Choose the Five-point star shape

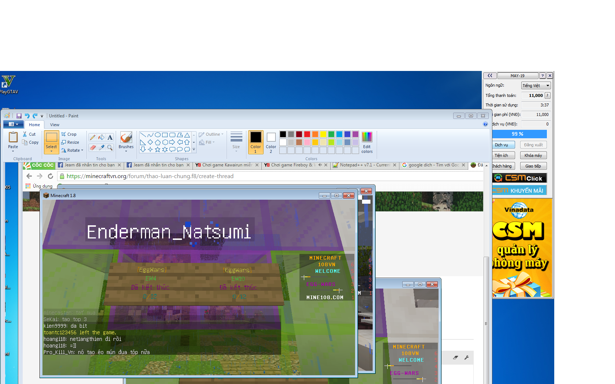(158, 149)
